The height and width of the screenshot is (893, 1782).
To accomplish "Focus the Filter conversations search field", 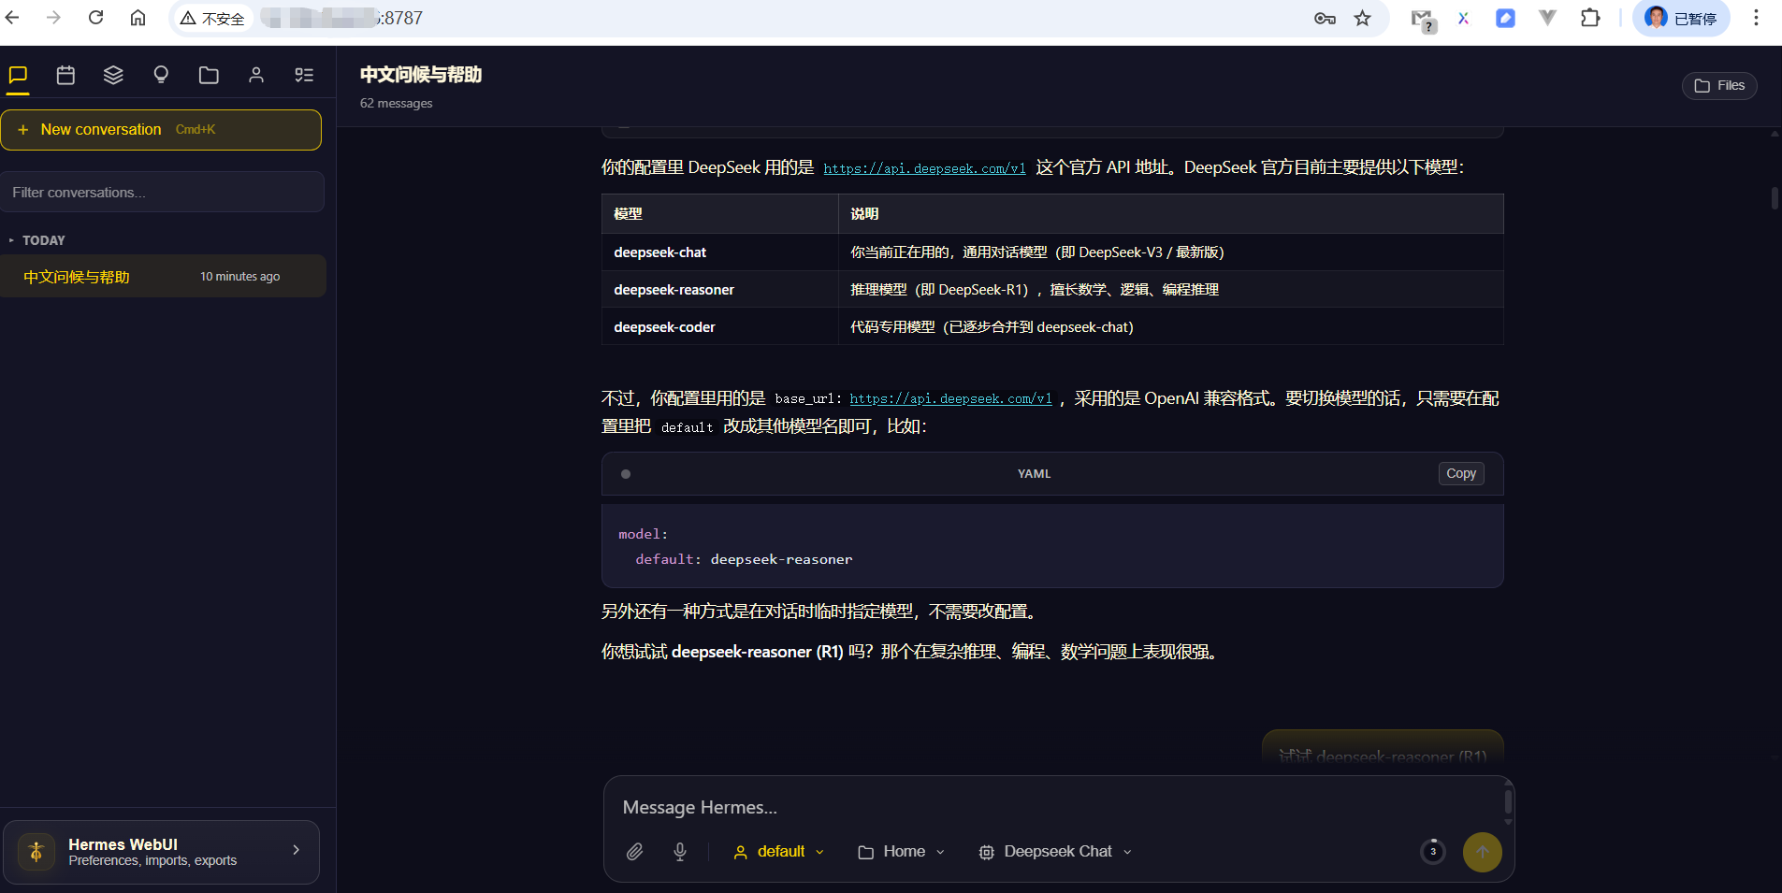I will click(x=163, y=193).
